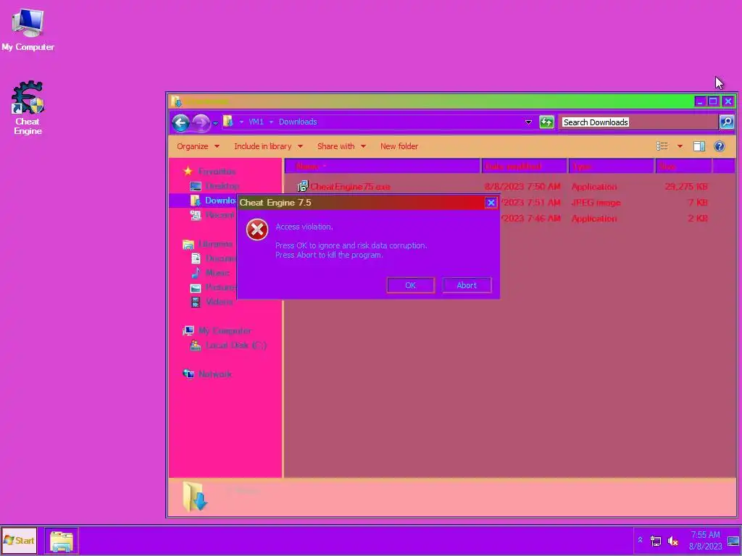Refresh the Downloads folder view
The width and height of the screenshot is (742, 556).
click(546, 122)
